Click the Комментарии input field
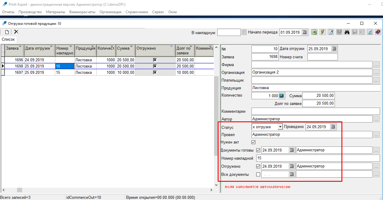The image size is (383, 200). point(315,111)
